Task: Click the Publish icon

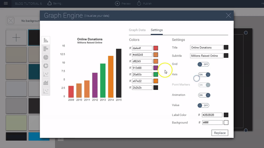Action: pyautogui.click(x=139, y=3)
